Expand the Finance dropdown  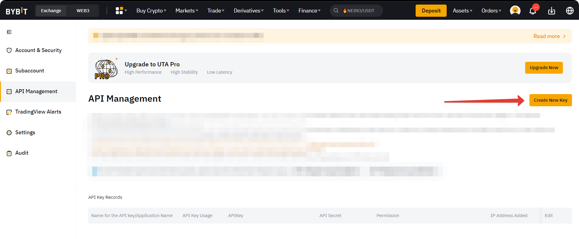point(309,11)
